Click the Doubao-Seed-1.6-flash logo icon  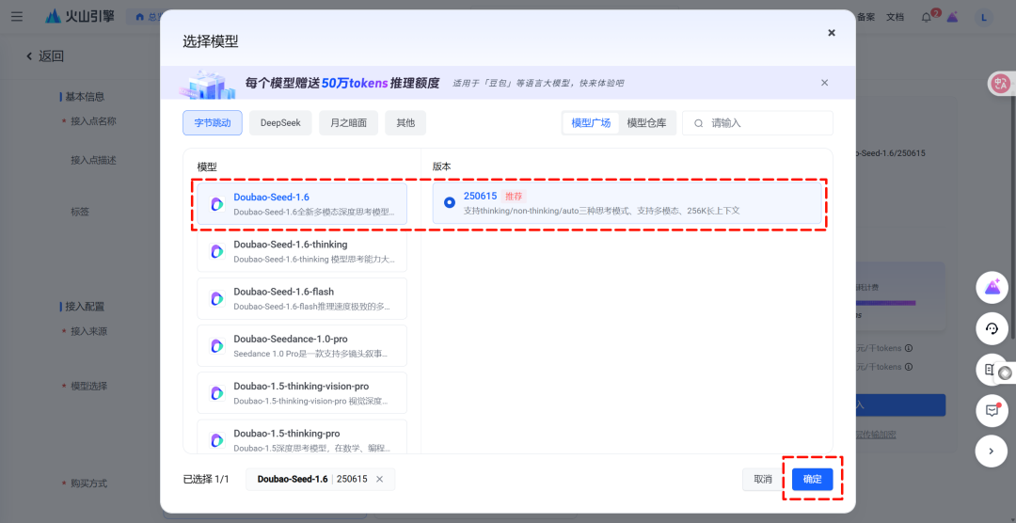pos(217,299)
